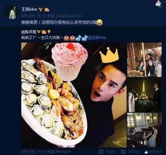Open the top-right corner avatar
Image resolution: width=166 pixels, height=155 pixels.
pyautogui.click(x=158, y=4)
